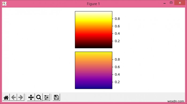This screenshot has width=187, height=104.
Task: Maximize the Figure 1 window
Action: click(171, 3)
